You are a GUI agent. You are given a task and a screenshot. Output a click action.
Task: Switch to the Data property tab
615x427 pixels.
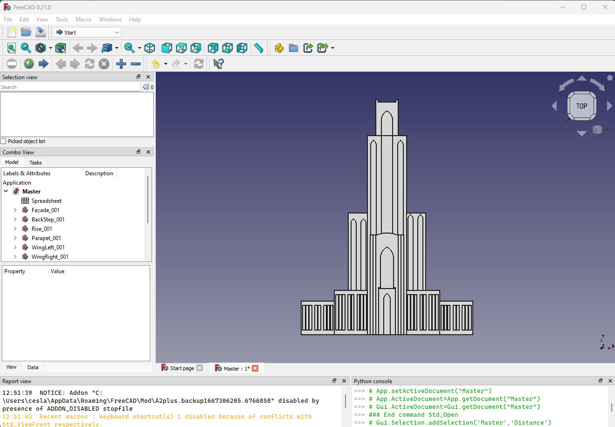coord(33,367)
